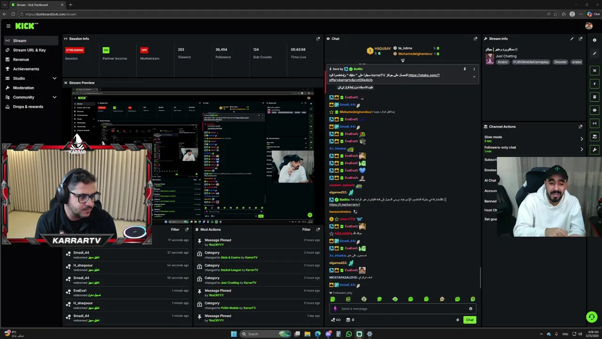Pop out the Chat panel

tap(475, 39)
